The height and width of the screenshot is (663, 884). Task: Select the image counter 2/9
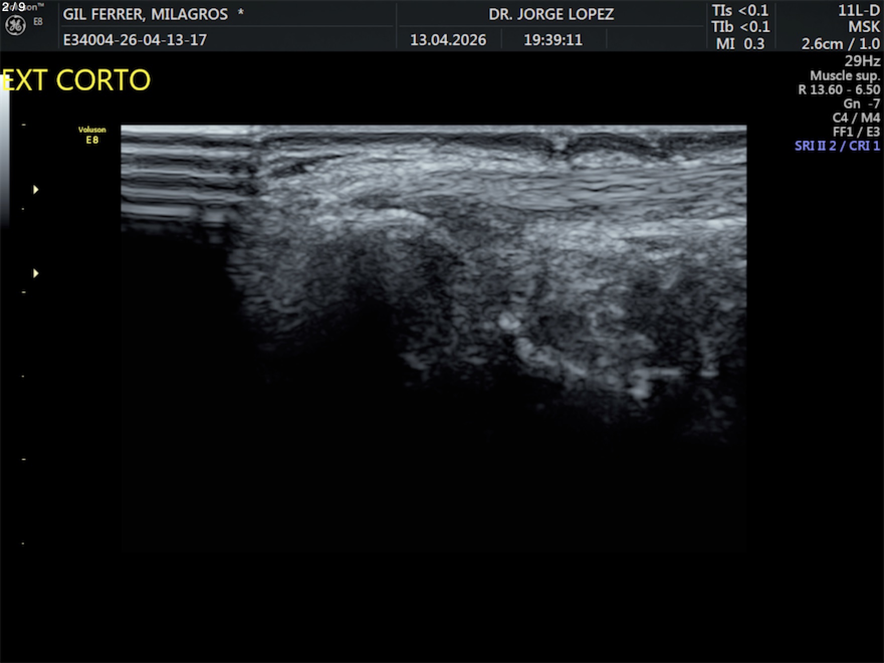point(14,7)
